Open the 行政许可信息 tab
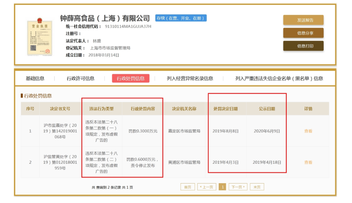 [x=81, y=78]
